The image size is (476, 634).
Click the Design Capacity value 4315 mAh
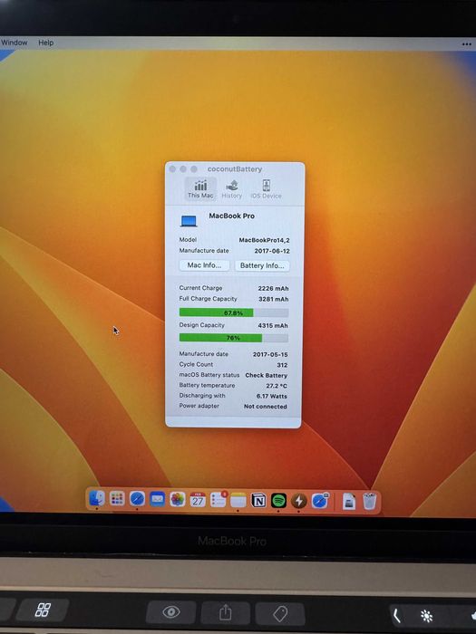[273, 325]
